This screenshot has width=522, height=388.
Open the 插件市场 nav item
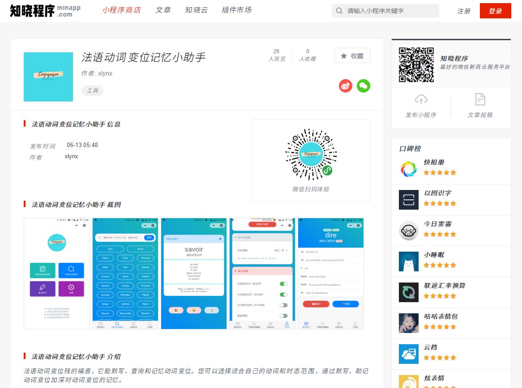coord(236,10)
